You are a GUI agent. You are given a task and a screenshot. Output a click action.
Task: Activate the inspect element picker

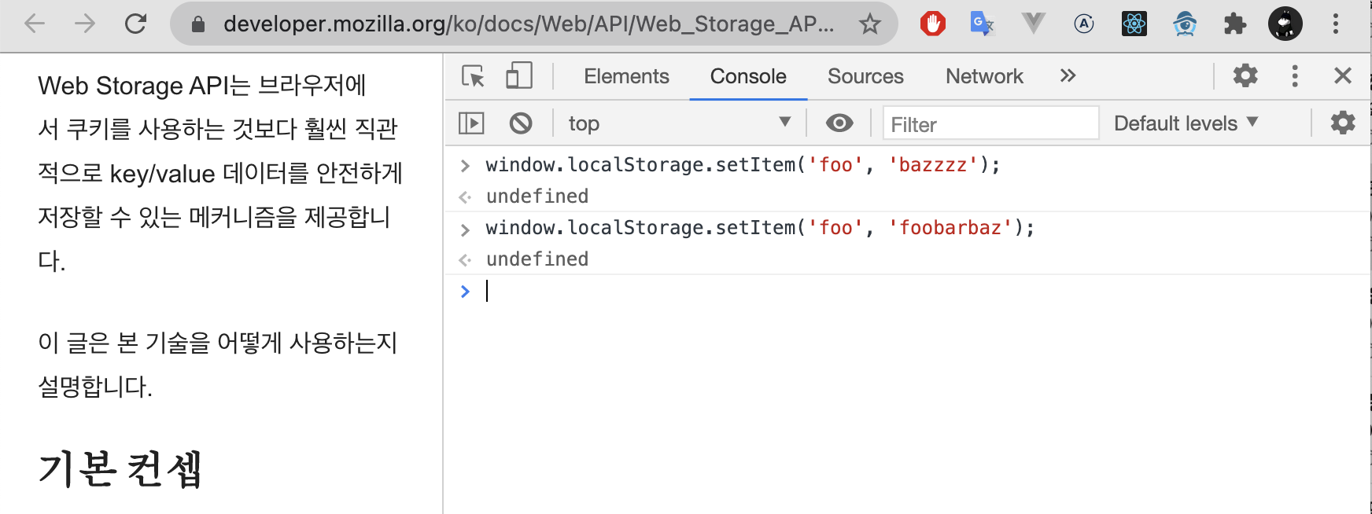(473, 76)
